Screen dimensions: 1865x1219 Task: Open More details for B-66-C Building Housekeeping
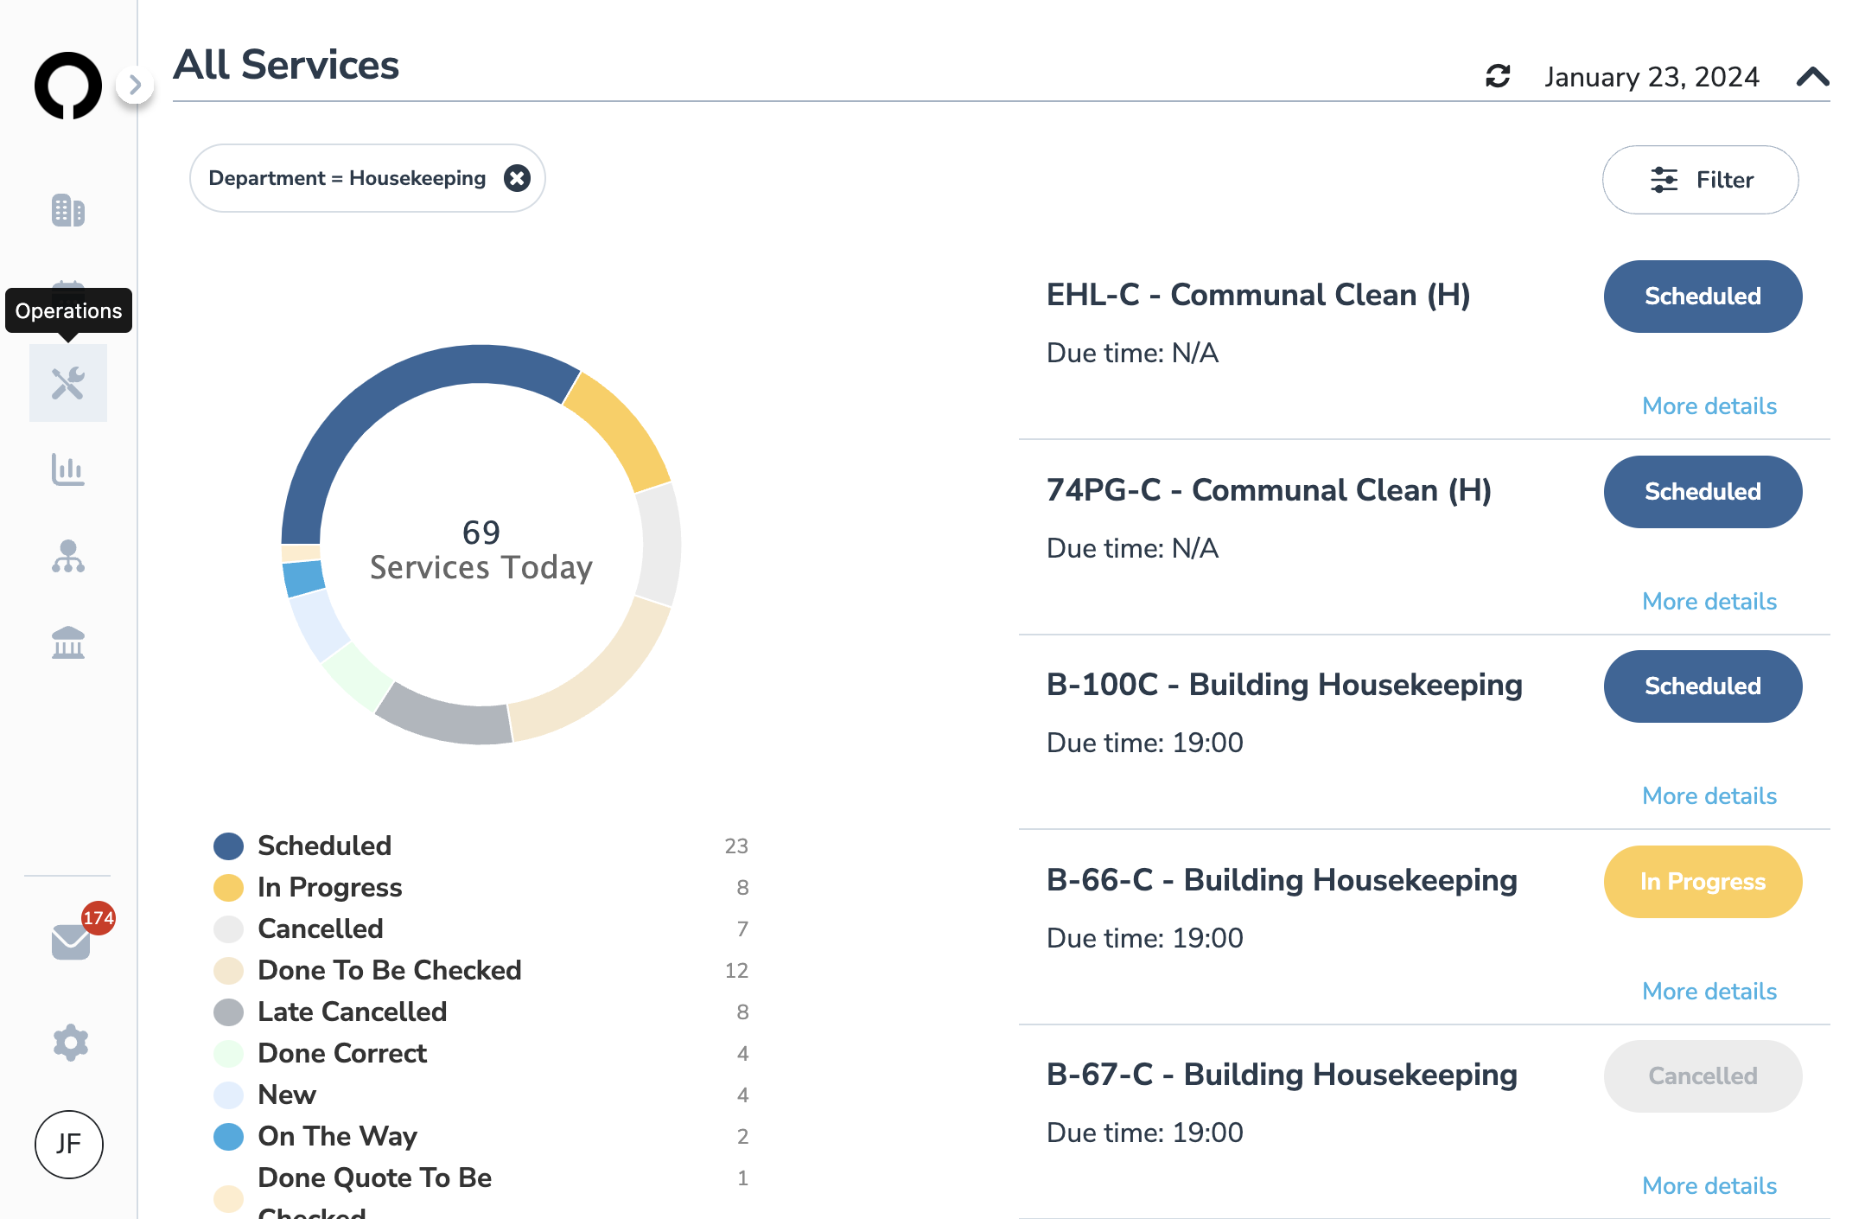(1709, 992)
